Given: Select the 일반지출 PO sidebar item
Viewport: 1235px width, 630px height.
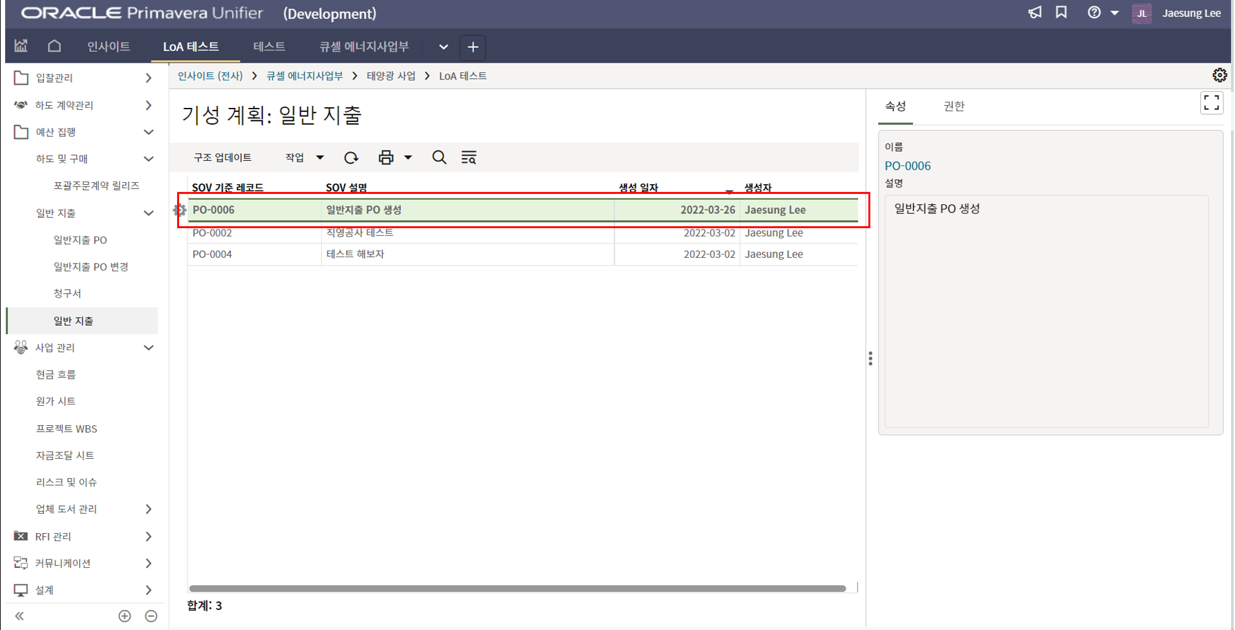Looking at the screenshot, I should coord(80,240).
